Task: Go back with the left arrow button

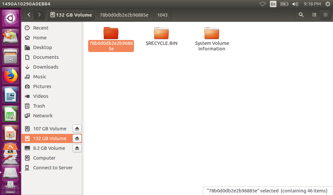Action: 29,15
